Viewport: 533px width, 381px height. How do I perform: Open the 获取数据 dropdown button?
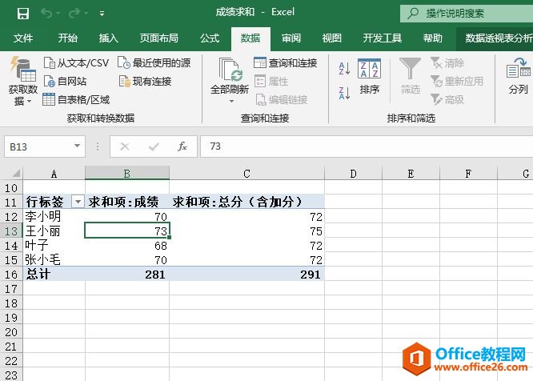coord(22,82)
